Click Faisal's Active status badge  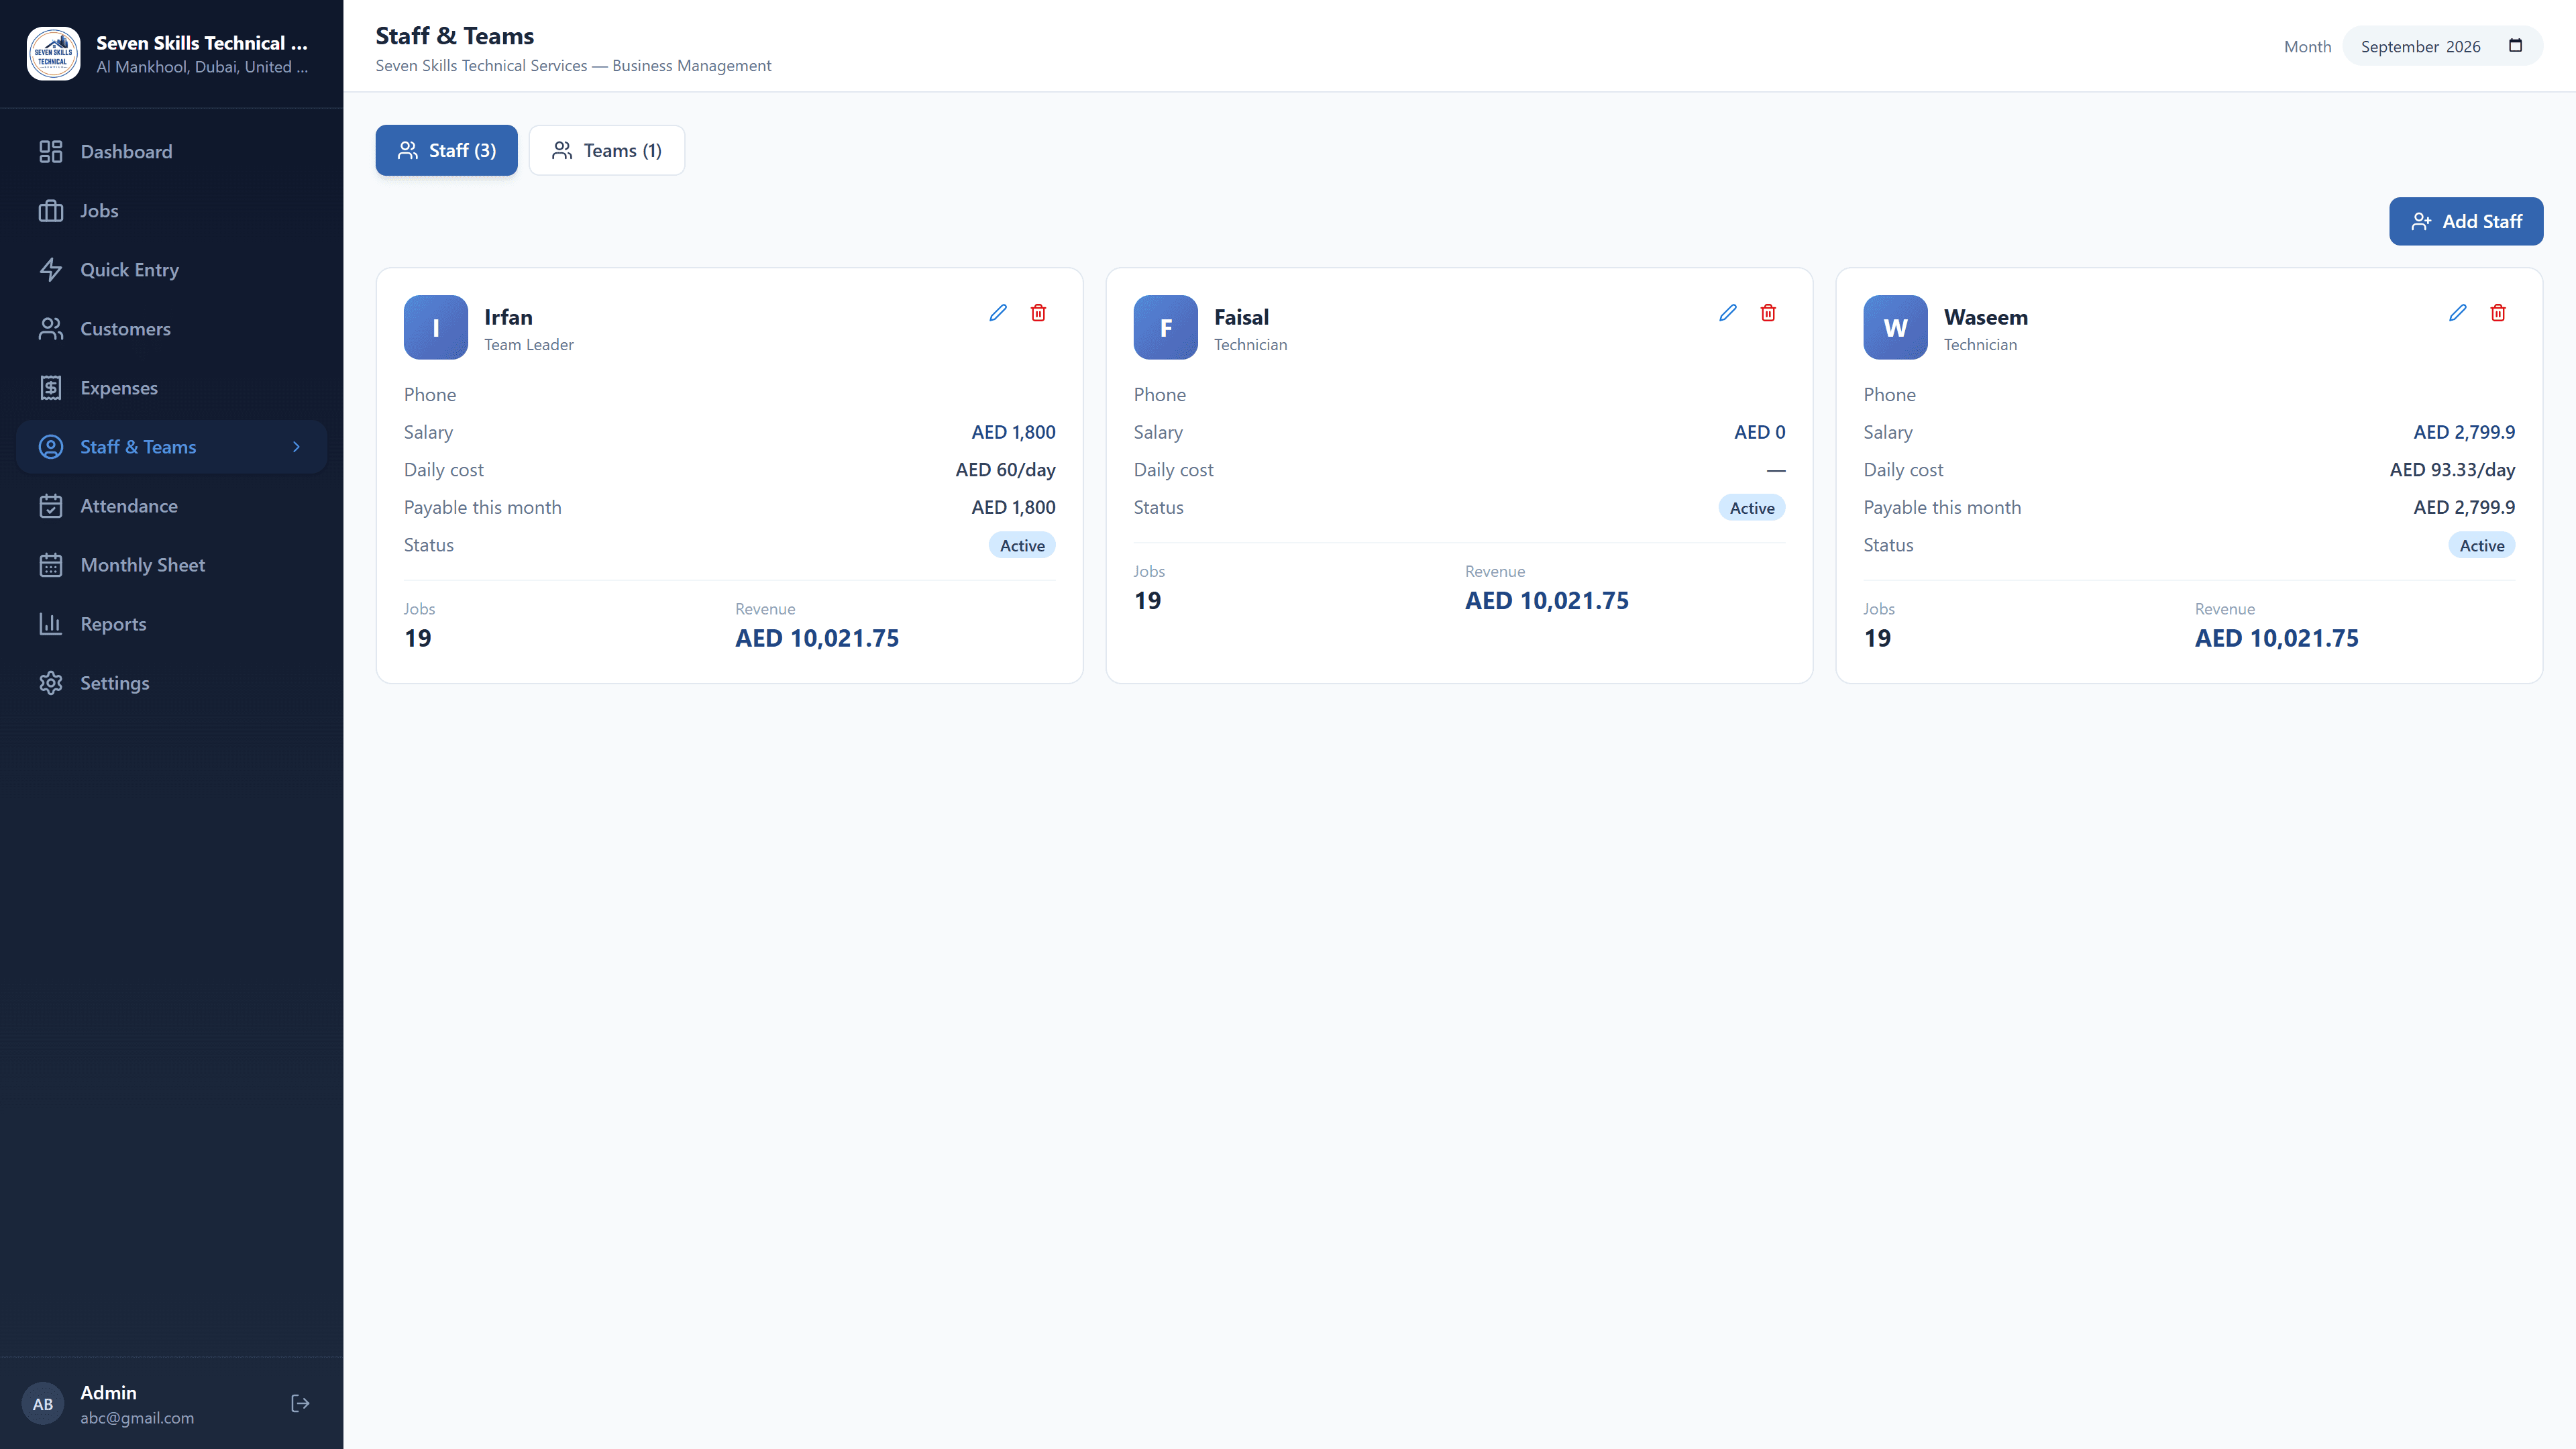click(x=1752, y=508)
